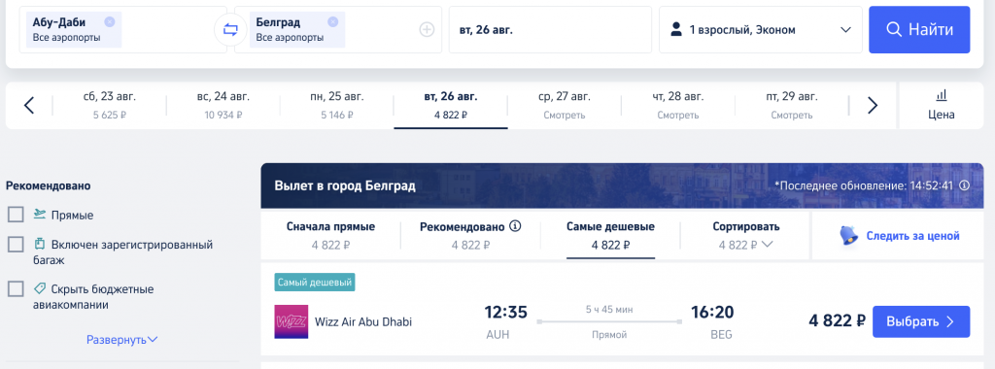Click the Найти search button
This screenshot has width=995, height=369.
(919, 29)
